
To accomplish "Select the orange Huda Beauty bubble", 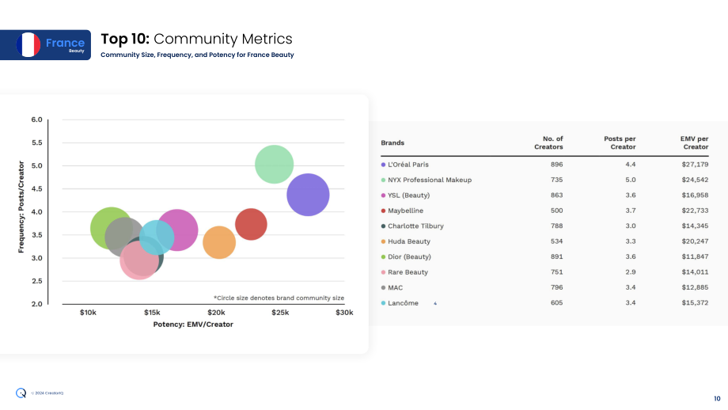I will point(219,242).
